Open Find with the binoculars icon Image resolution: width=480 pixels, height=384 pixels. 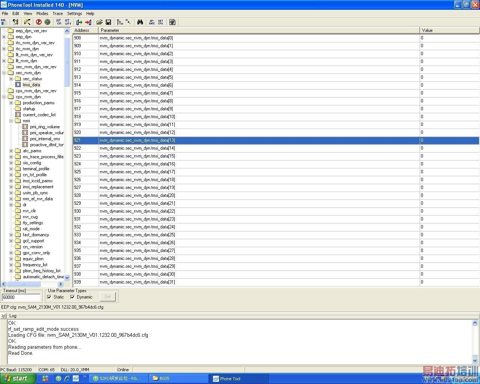tap(140, 22)
